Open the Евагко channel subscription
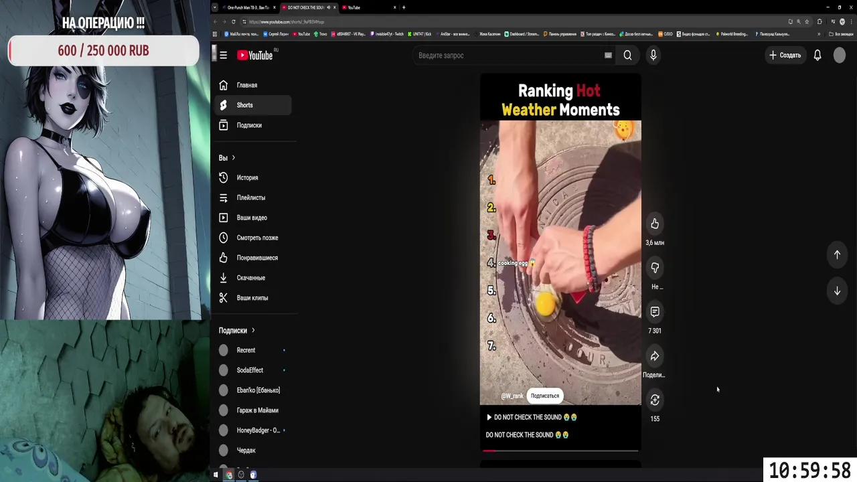This screenshot has width=857, height=482. 254,390
